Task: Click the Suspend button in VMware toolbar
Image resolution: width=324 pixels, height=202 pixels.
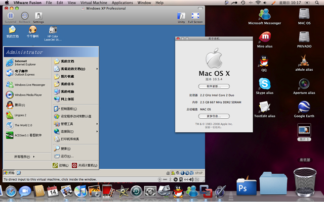Action: [10, 16]
